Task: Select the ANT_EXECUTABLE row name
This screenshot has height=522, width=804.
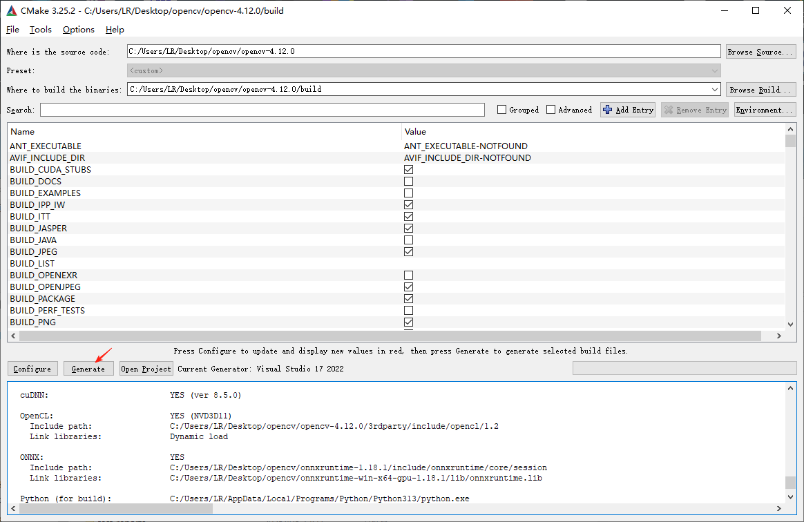Action: [46, 146]
